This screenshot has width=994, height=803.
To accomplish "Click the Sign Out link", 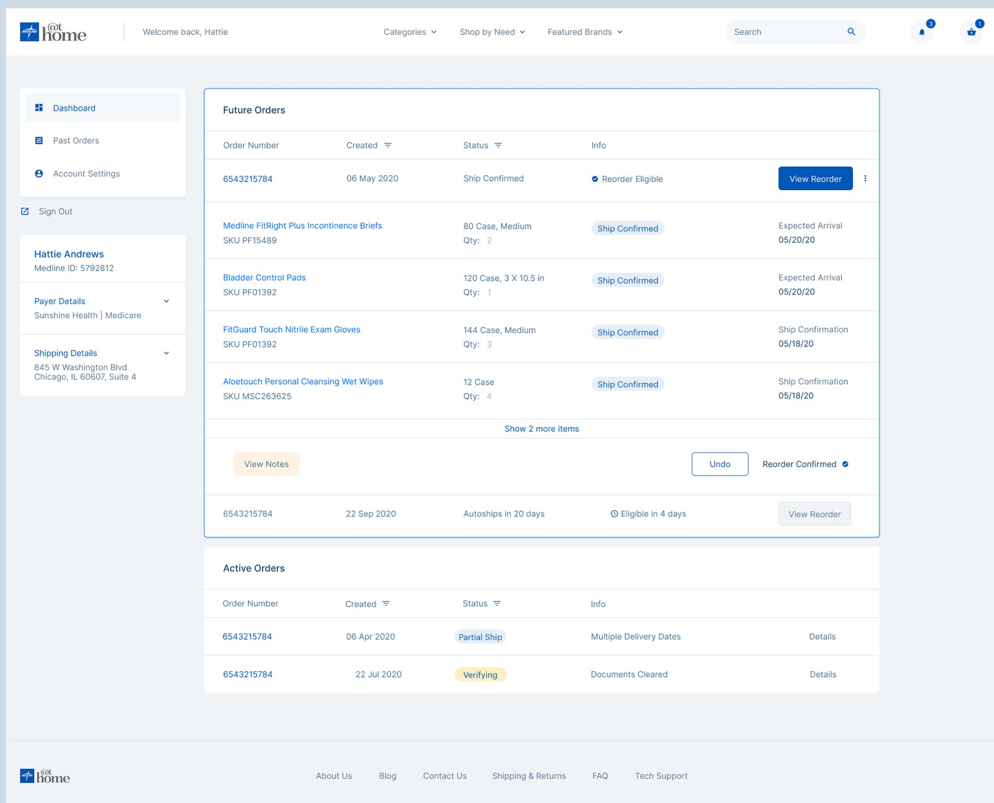I will coord(55,211).
